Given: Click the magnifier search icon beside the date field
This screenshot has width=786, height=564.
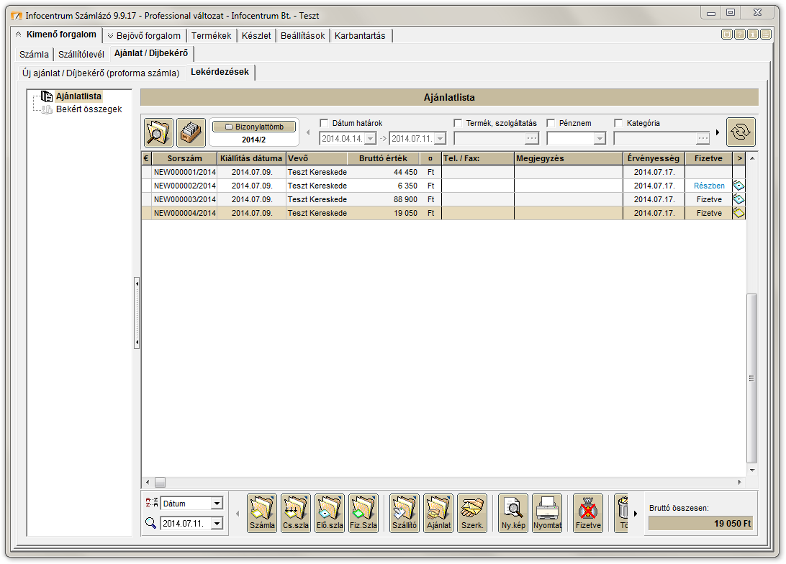Looking at the screenshot, I should tap(150, 524).
